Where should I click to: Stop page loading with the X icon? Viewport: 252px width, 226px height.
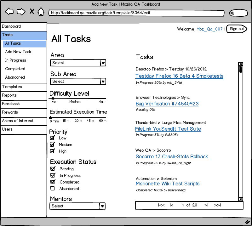point(32,11)
